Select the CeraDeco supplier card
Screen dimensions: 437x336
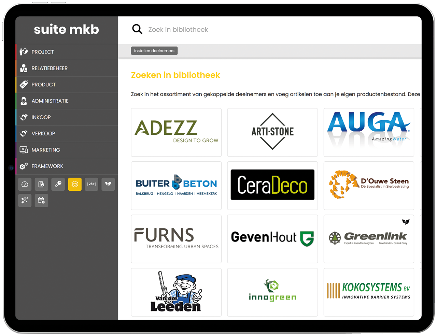click(272, 186)
